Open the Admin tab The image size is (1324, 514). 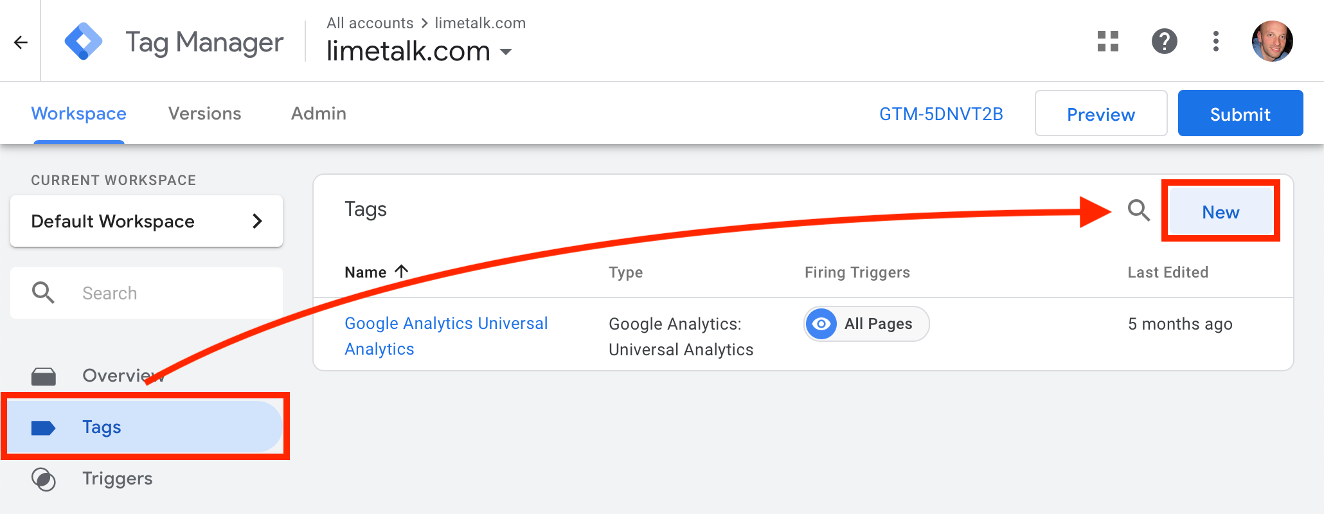click(x=318, y=114)
